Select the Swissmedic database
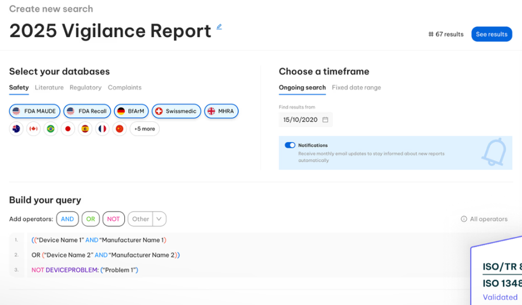The width and height of the screenshot is (522, 305). (x=176, y=111)
